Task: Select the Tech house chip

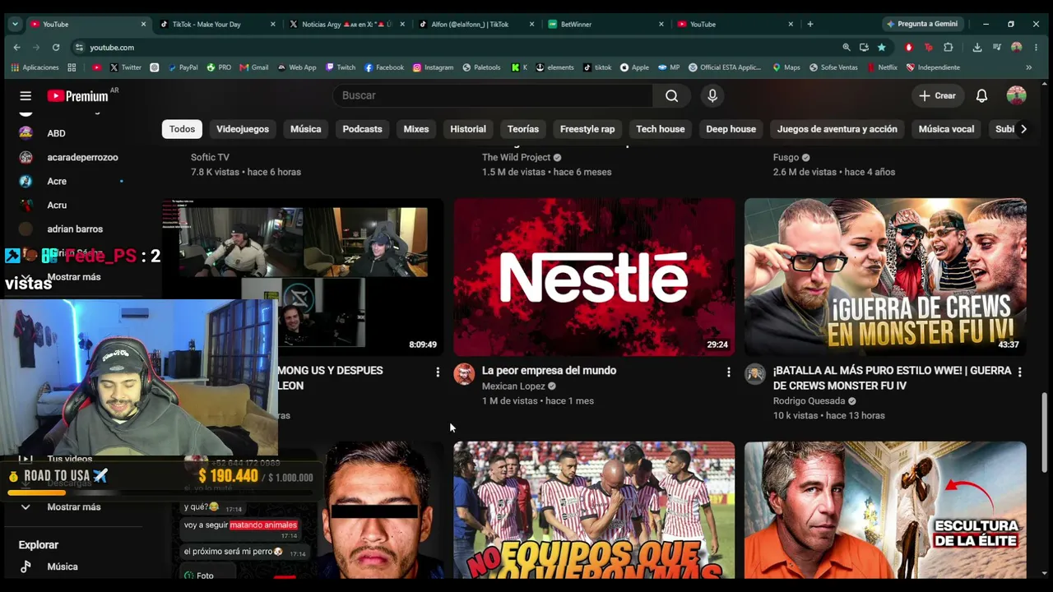Action: click(661, 129)
